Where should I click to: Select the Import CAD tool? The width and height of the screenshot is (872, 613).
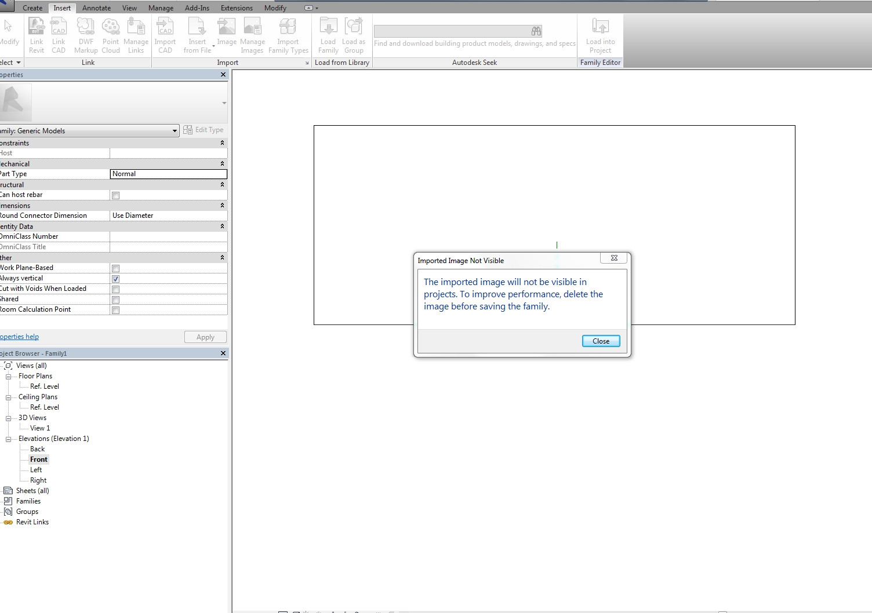(x=165, y=34)
